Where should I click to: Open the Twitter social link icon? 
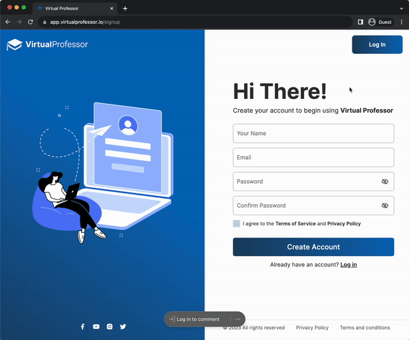[x=123, y=327]
